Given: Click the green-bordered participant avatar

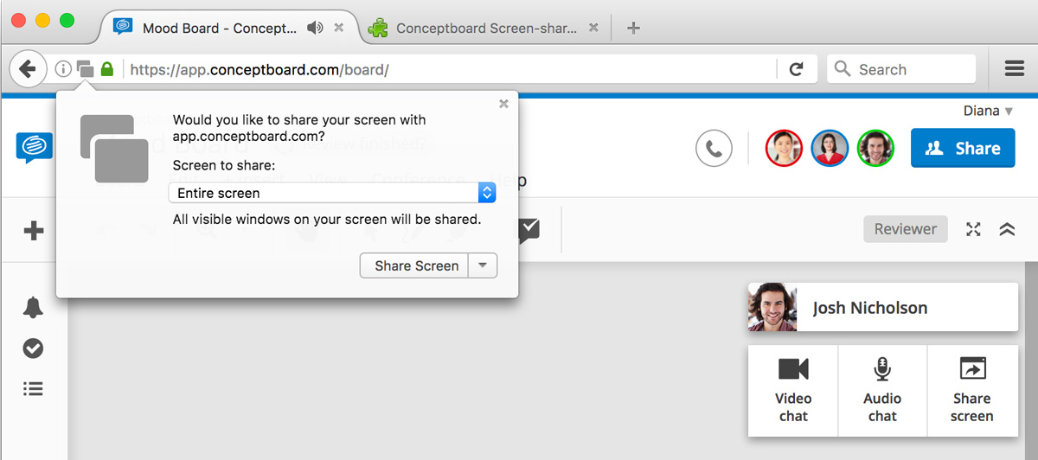Looking at the screenshot, I should point(875,149).
